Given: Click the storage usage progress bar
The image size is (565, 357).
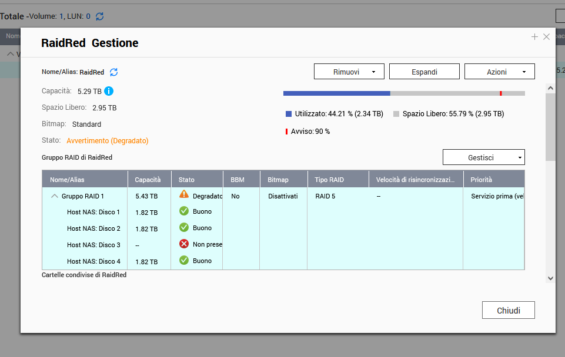Looking at the screenshot, I should [404, 93].
